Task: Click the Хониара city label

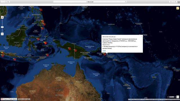Action: click(x=115, y=60)
